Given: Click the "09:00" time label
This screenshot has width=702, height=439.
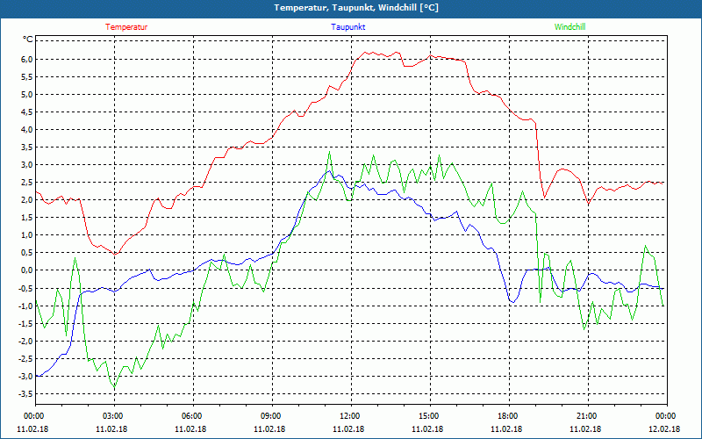Looking at the screenshot, I should 269,416.
